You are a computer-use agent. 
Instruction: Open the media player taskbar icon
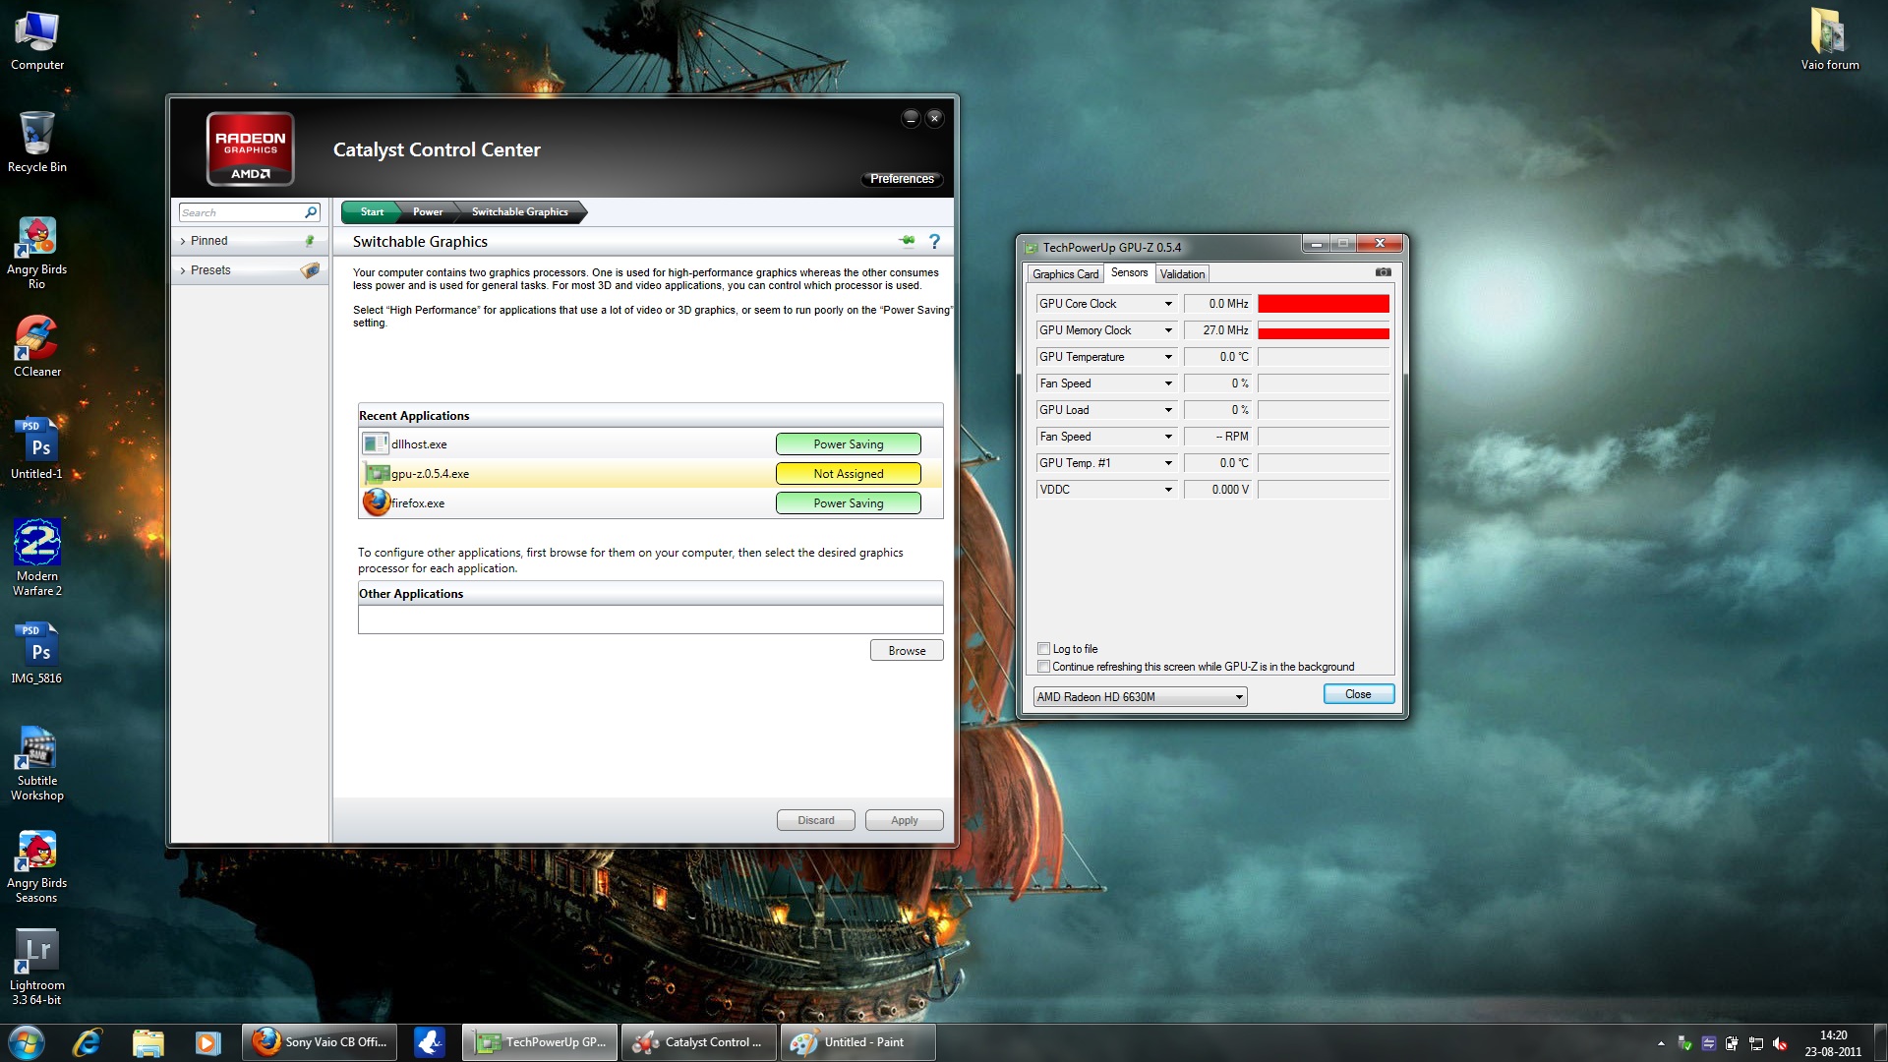tap(207, 1042)
